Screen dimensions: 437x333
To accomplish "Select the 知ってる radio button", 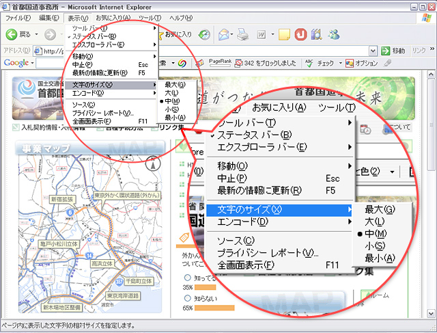I will point(187,278).
